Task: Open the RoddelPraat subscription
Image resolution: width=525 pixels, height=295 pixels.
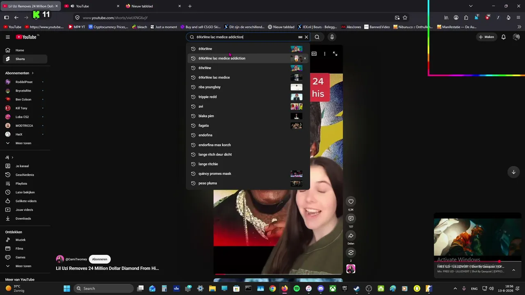Action: point(25,82)
